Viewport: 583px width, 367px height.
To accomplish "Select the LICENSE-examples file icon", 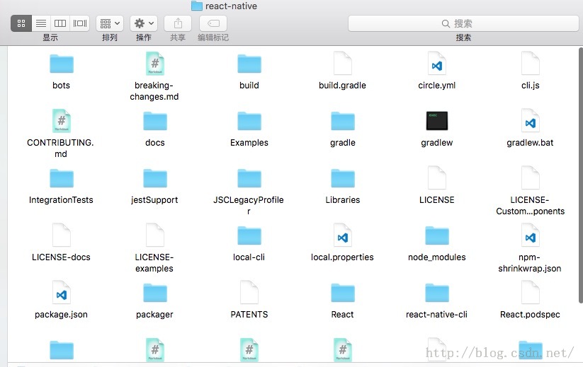I will 155,235.
